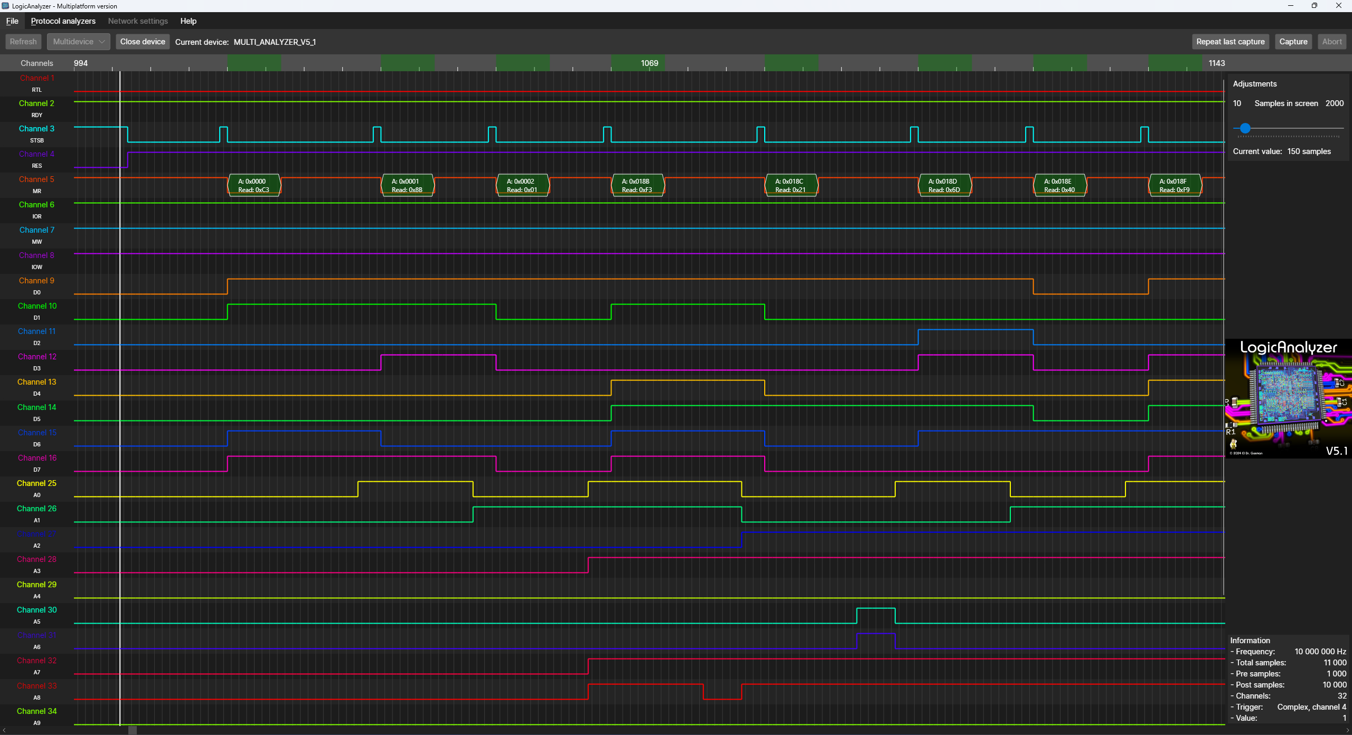This screenshot has height=735, width=1352.
Task: Click Repeat last capture button
Action: click(x=1231, y=42)
